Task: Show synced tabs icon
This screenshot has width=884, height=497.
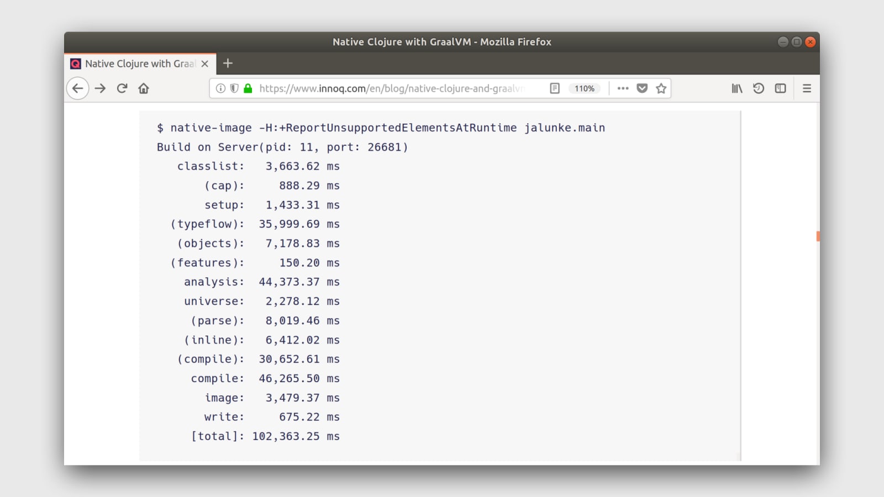Action: coord(759,88)
